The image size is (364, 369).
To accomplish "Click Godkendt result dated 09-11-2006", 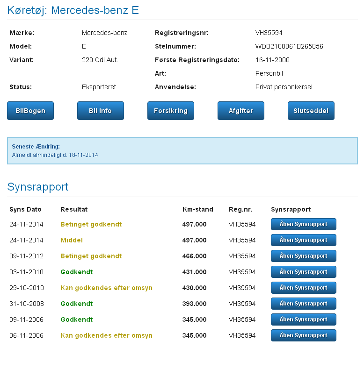I will [77, 319].
